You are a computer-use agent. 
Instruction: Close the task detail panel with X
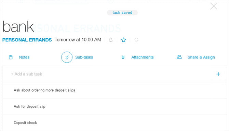214,6
